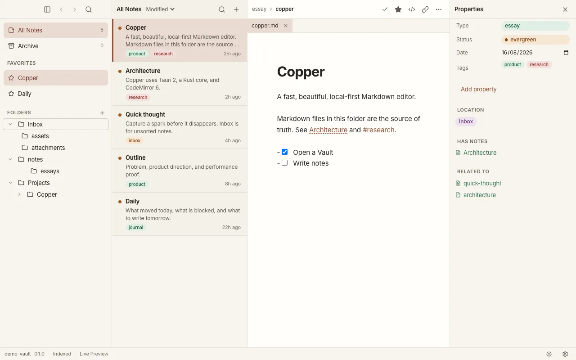The width and height of the screenshot is (576, 360).
Task: Click the All Notes document icon
Action: point(11,30)
